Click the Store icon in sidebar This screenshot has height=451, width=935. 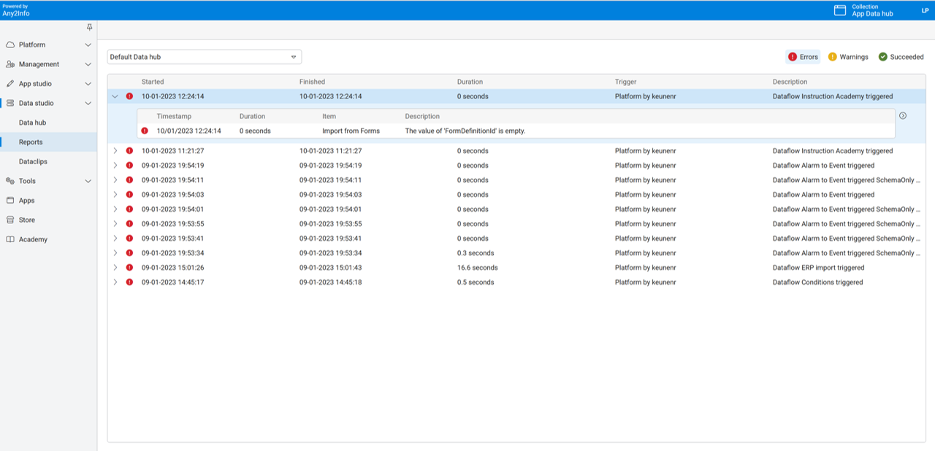[10, 220]
